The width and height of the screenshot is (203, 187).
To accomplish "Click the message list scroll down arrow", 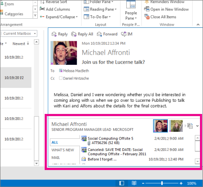I will [36, 163].
